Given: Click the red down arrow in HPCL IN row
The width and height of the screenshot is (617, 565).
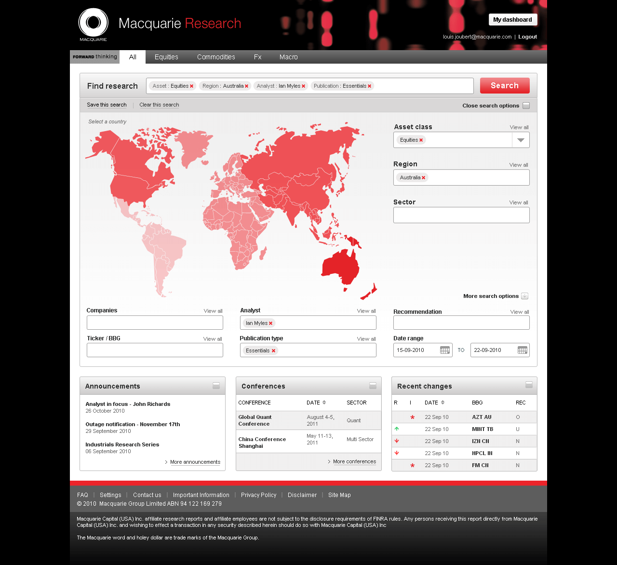Looking at the screenshot, I should (397, 453).
